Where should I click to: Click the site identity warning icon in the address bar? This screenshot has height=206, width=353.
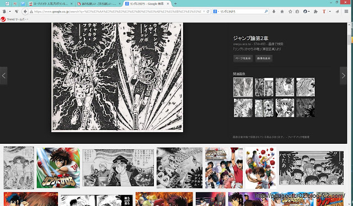tap(31, 12)
